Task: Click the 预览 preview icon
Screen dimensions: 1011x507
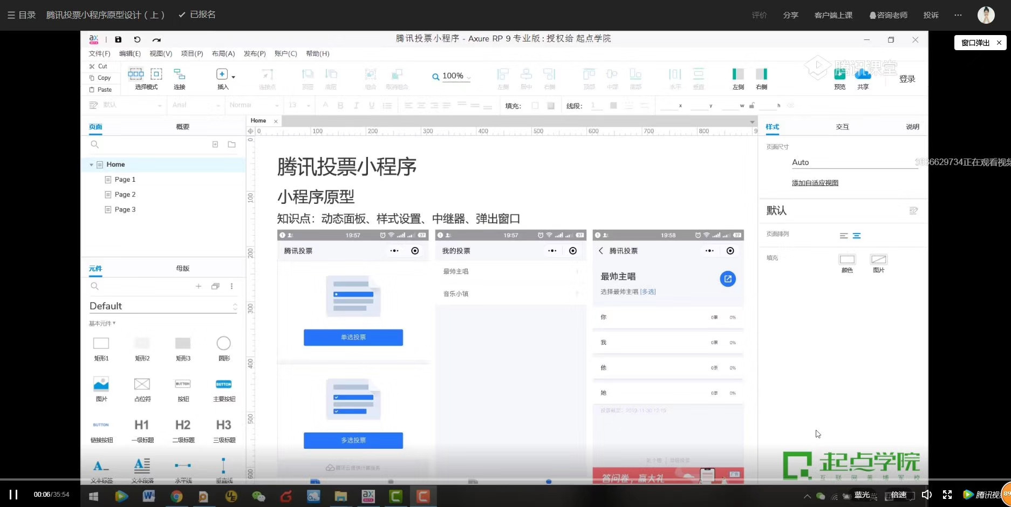Action: click(x=839, y=75)
